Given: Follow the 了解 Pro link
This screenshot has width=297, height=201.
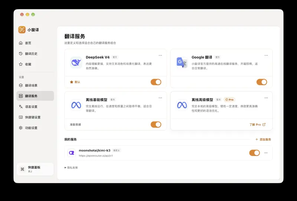Looking at the screenshot, I should [x=258, y=124].
